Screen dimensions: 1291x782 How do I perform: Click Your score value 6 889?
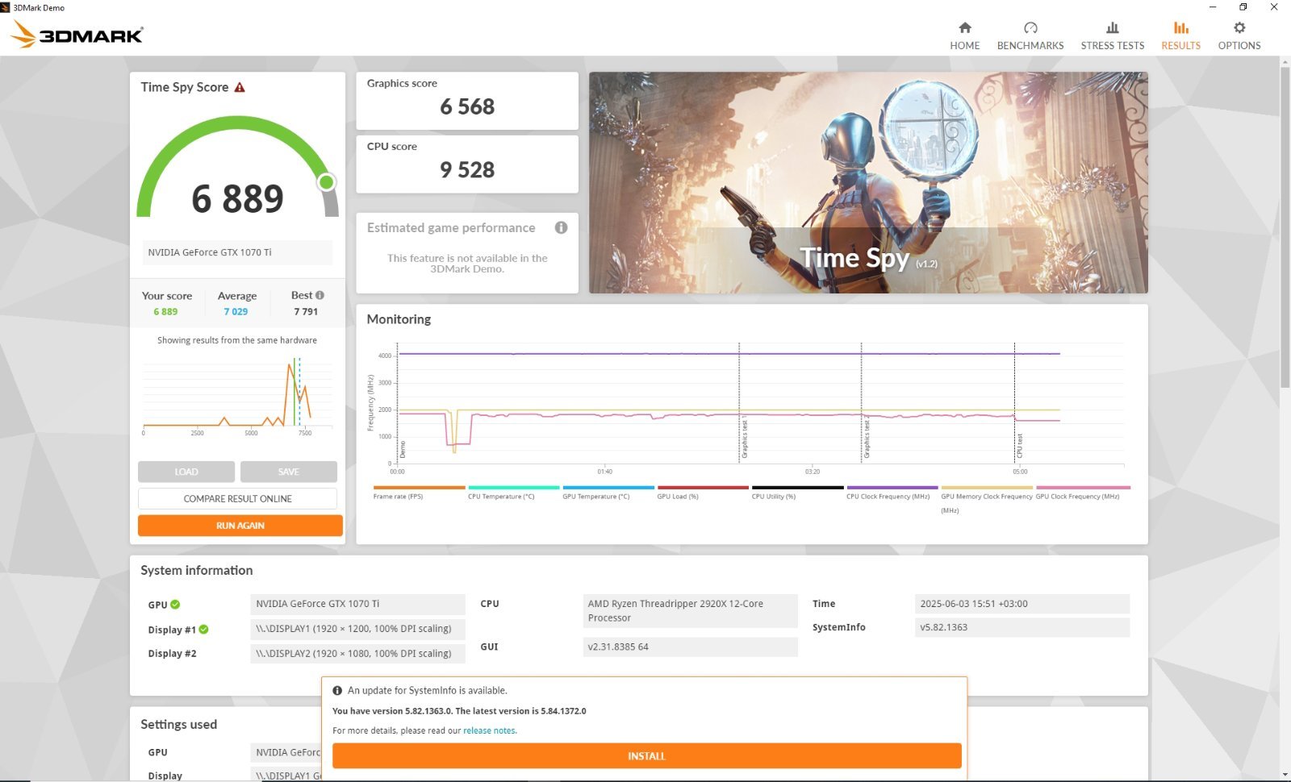click(x=165, y=311)
